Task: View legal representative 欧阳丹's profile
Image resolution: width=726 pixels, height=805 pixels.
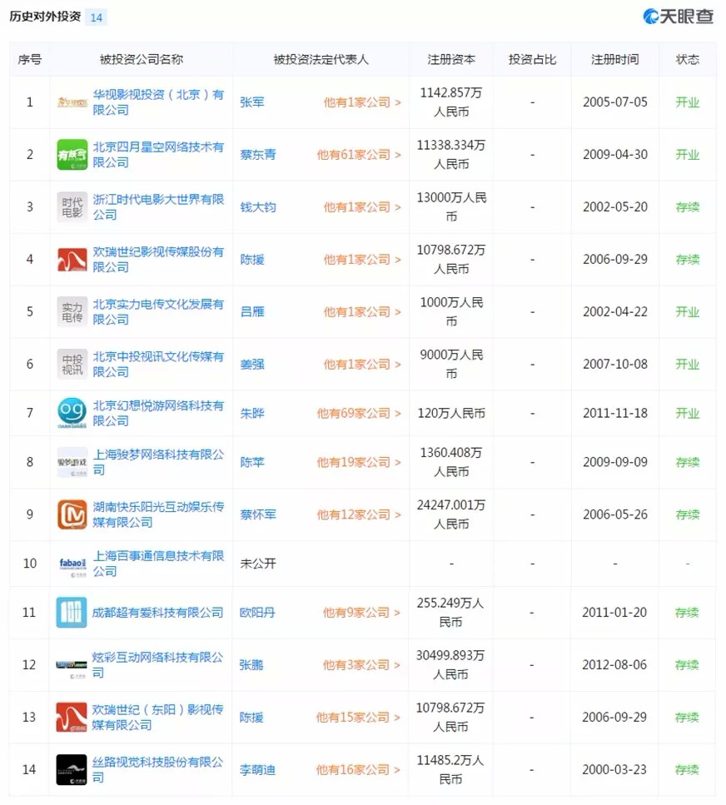Action: 257,613
